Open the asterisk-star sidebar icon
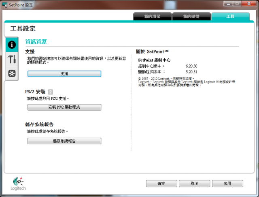Screen dimensions: 259x197 pyautogui.click(x=12, y=73)
